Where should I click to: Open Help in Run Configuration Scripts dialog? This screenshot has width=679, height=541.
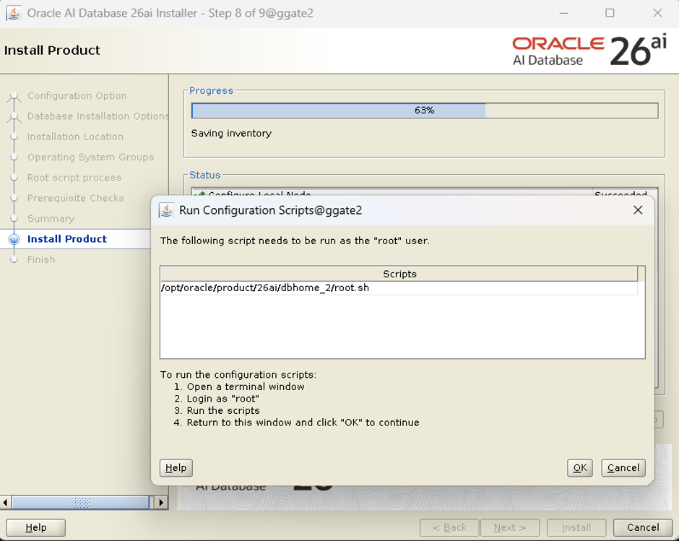coord(176,468)
